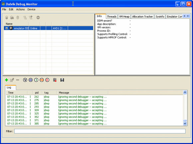This screenshot has width=193, height=144.
Task: Switch to the Threads tab
Action: point(111,17)
